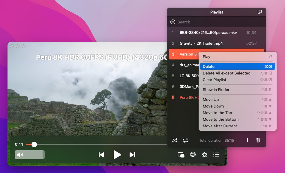
Task: Select the Clear Playlist option
Action: (x=215, y=80)
